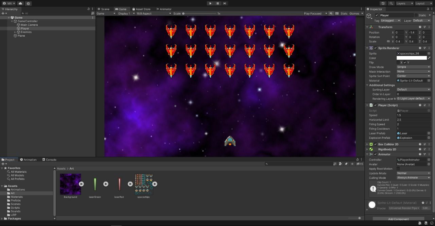Click the Add Component button

tap(398, 219)
